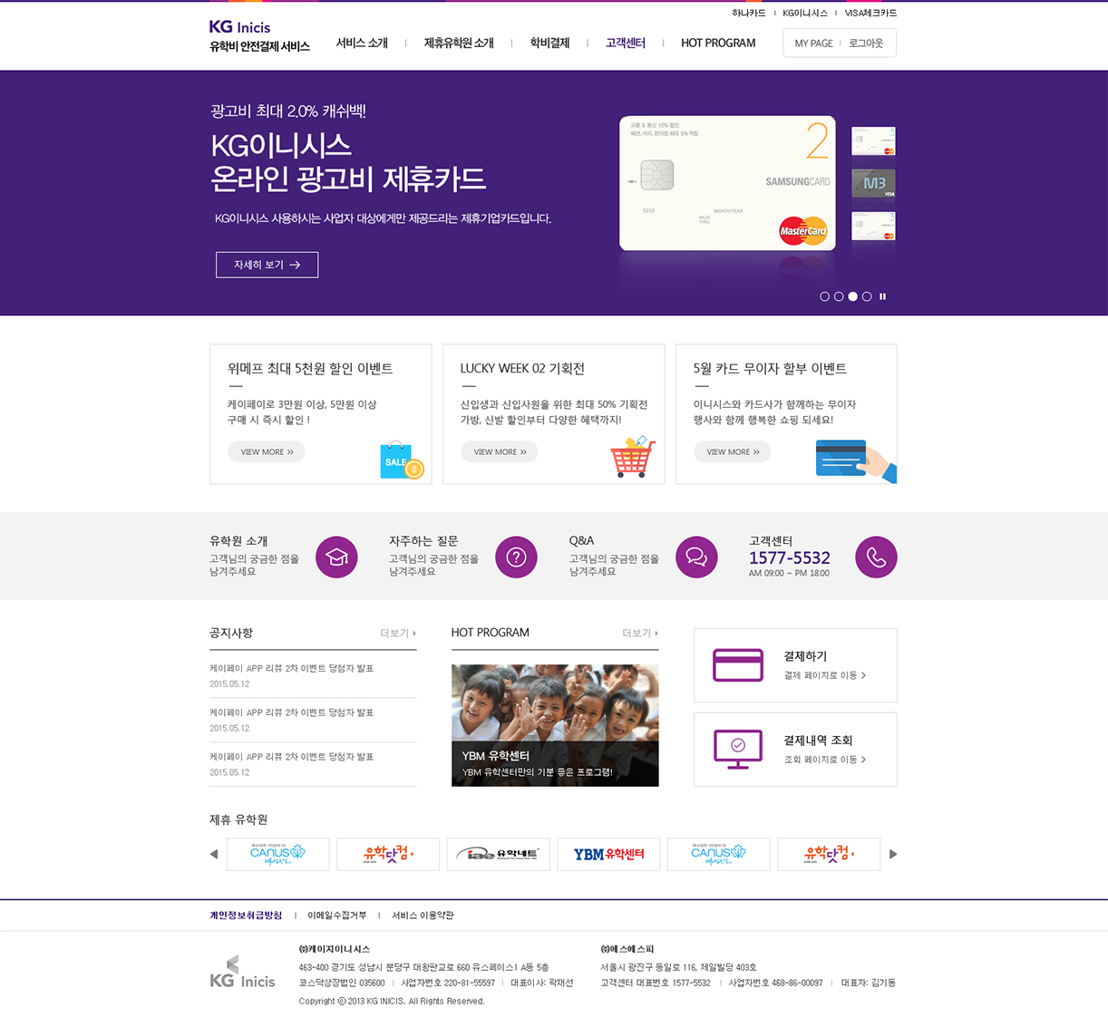Open the 서비스 소개 menu

362,43
